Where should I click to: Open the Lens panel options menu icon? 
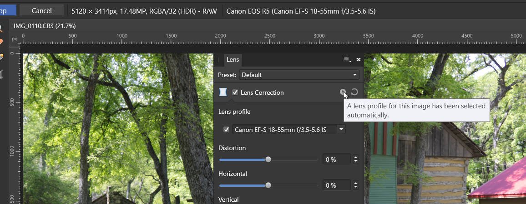click(348, 60)
